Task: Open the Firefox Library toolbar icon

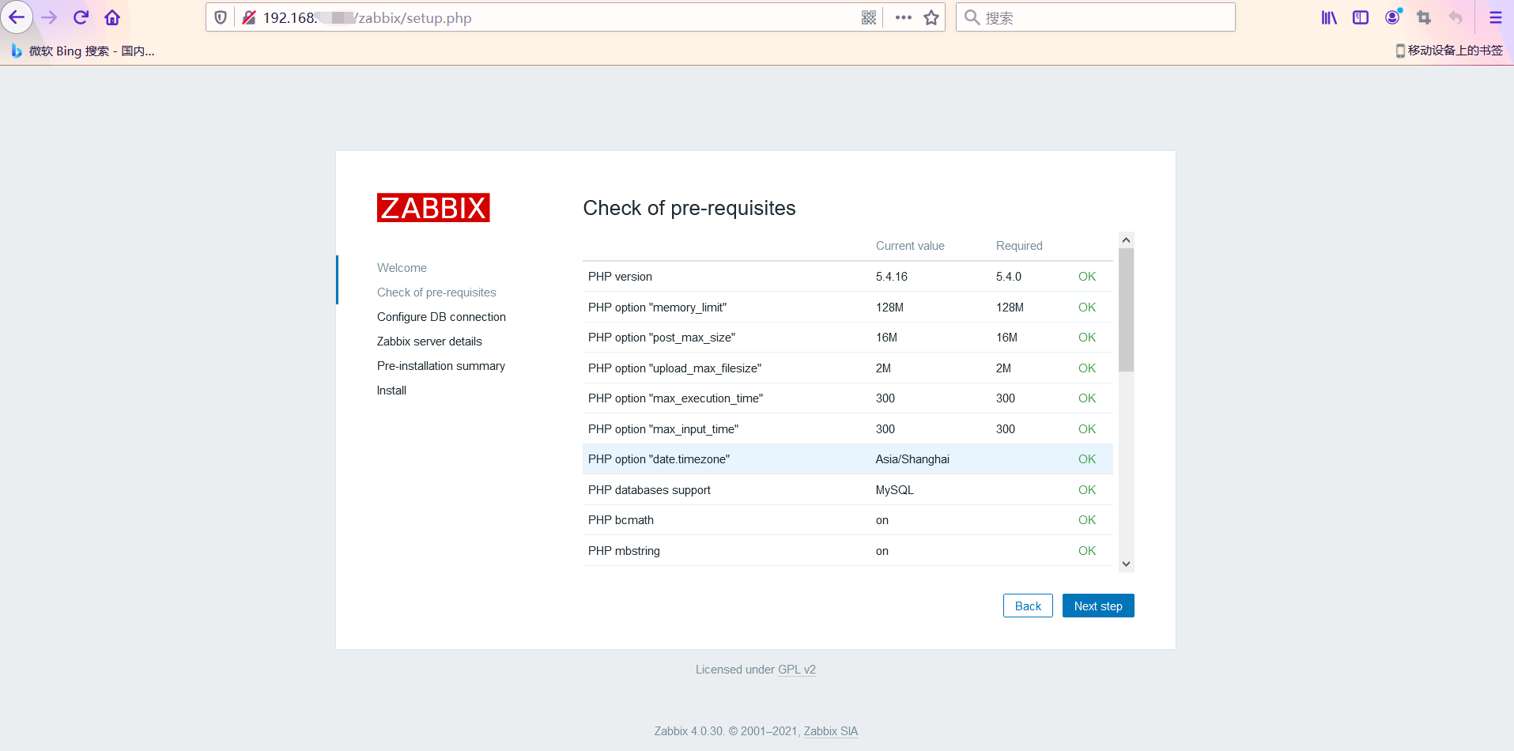Action: tap(1328, 17)
